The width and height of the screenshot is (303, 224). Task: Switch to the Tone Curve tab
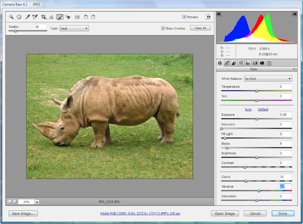[227, 63]
